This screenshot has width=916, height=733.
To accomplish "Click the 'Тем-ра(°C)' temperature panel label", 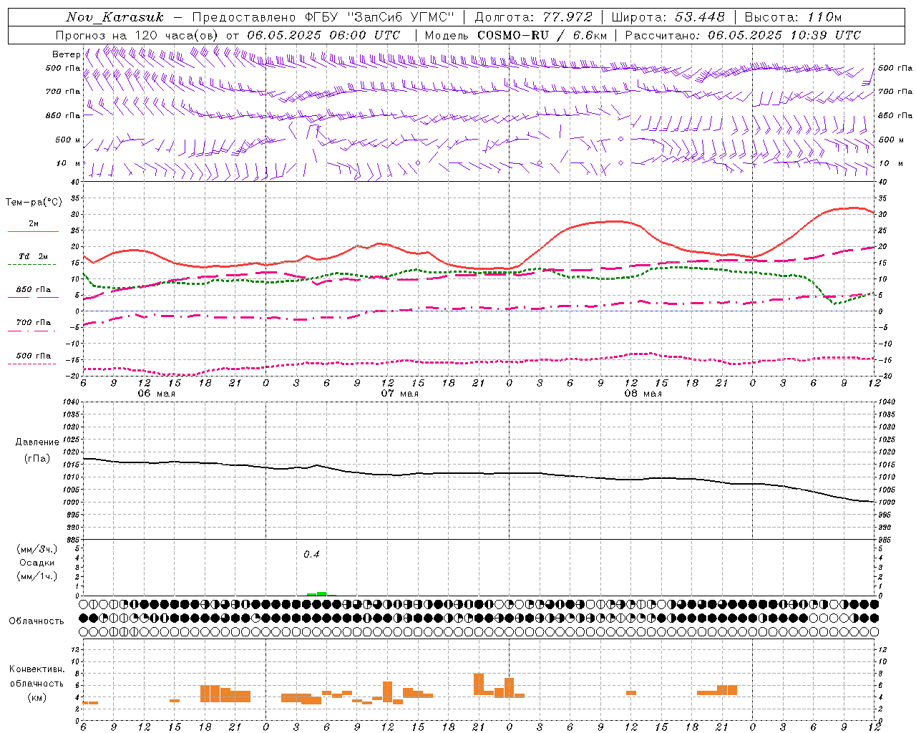I will pos(34,203).
